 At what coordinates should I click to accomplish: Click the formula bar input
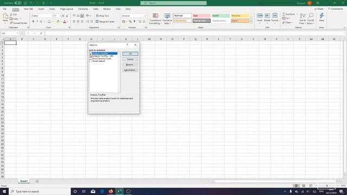point(195,33)
